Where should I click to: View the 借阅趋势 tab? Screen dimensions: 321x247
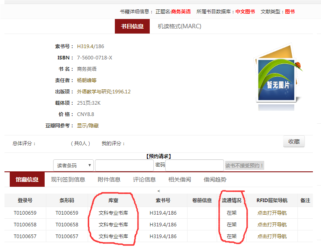(215, 179)
